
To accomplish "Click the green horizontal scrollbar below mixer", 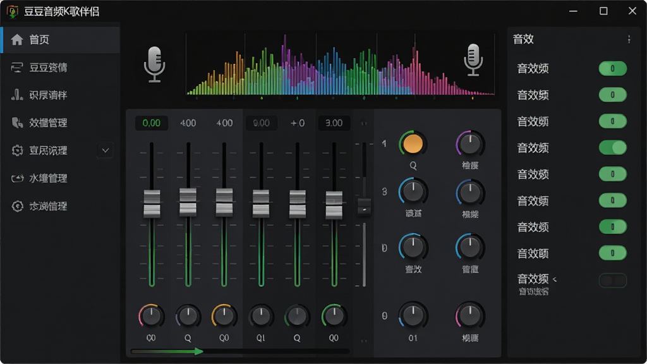I will 167,351.
